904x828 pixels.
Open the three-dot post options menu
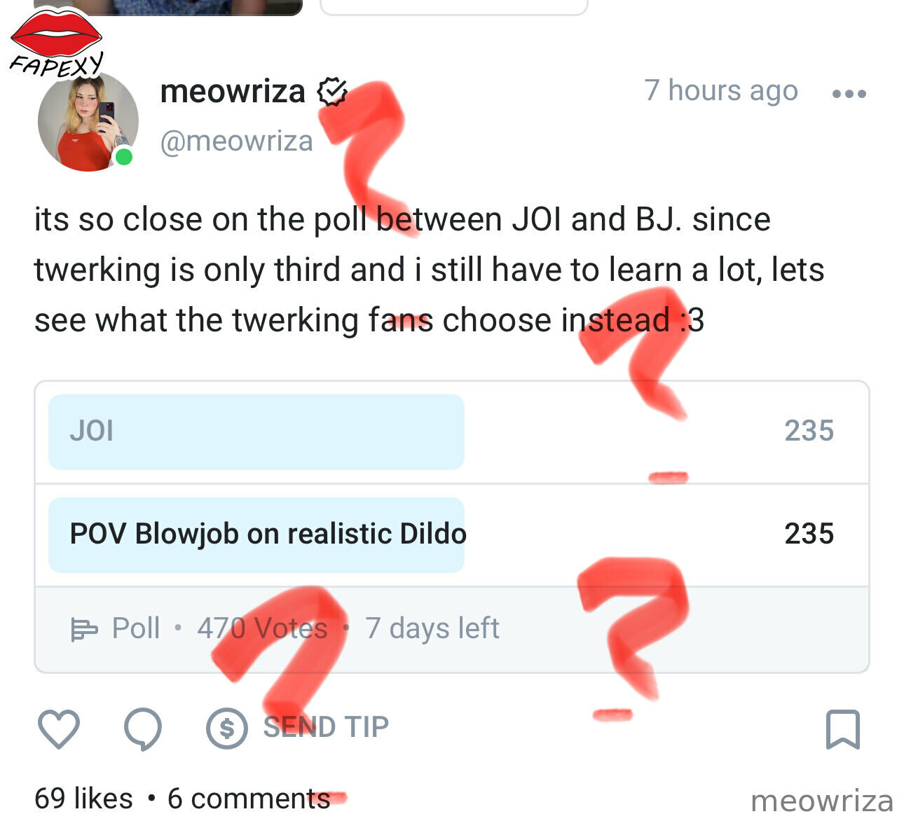[x=849, y=93]
